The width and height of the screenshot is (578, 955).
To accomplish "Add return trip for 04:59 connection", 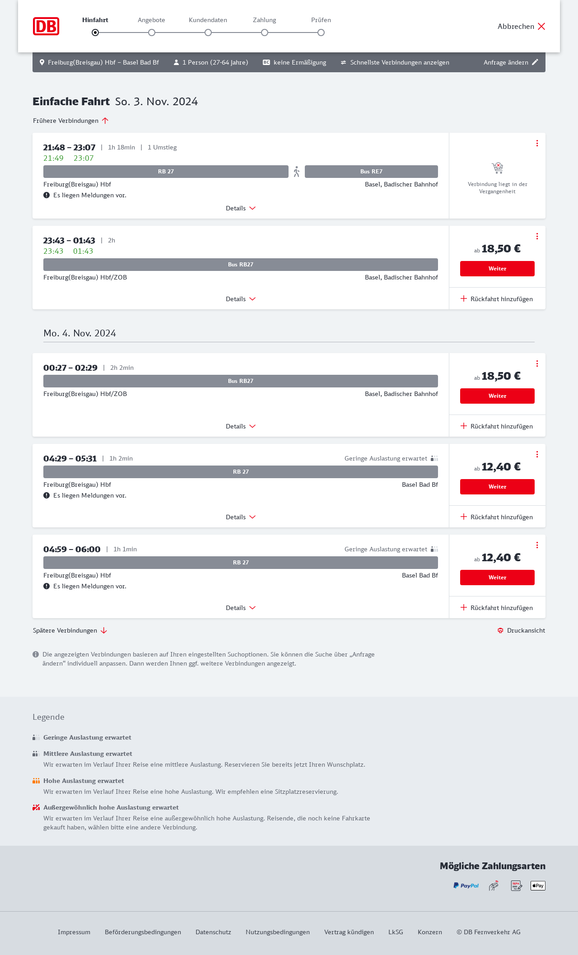I will point(497,608).
